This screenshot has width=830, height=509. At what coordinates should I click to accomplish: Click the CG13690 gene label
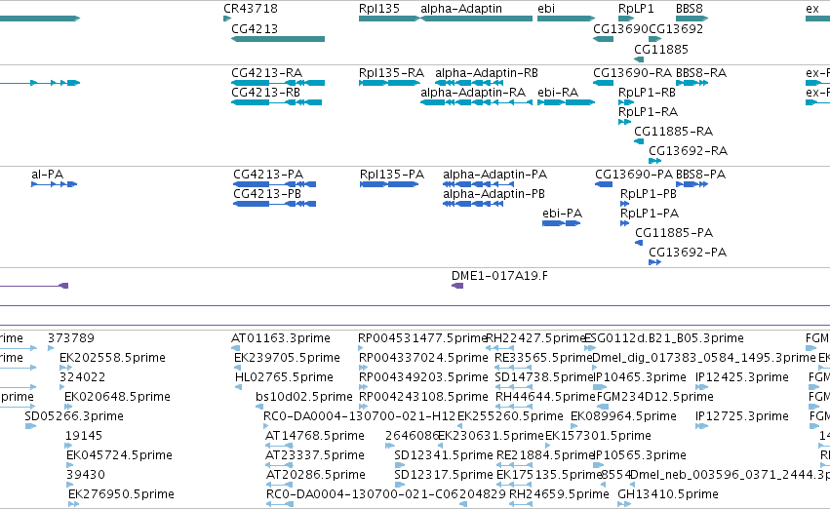point(620,29)
